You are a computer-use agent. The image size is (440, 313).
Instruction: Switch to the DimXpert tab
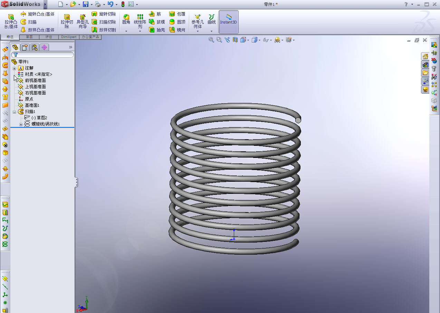(69, 37)
